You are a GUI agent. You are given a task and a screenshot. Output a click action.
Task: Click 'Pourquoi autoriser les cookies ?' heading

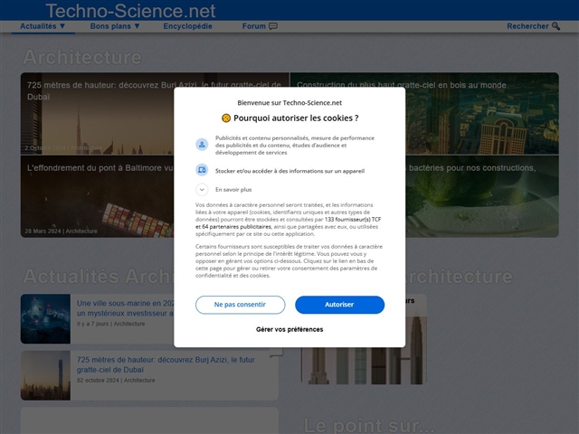click(x=296, y=118)
